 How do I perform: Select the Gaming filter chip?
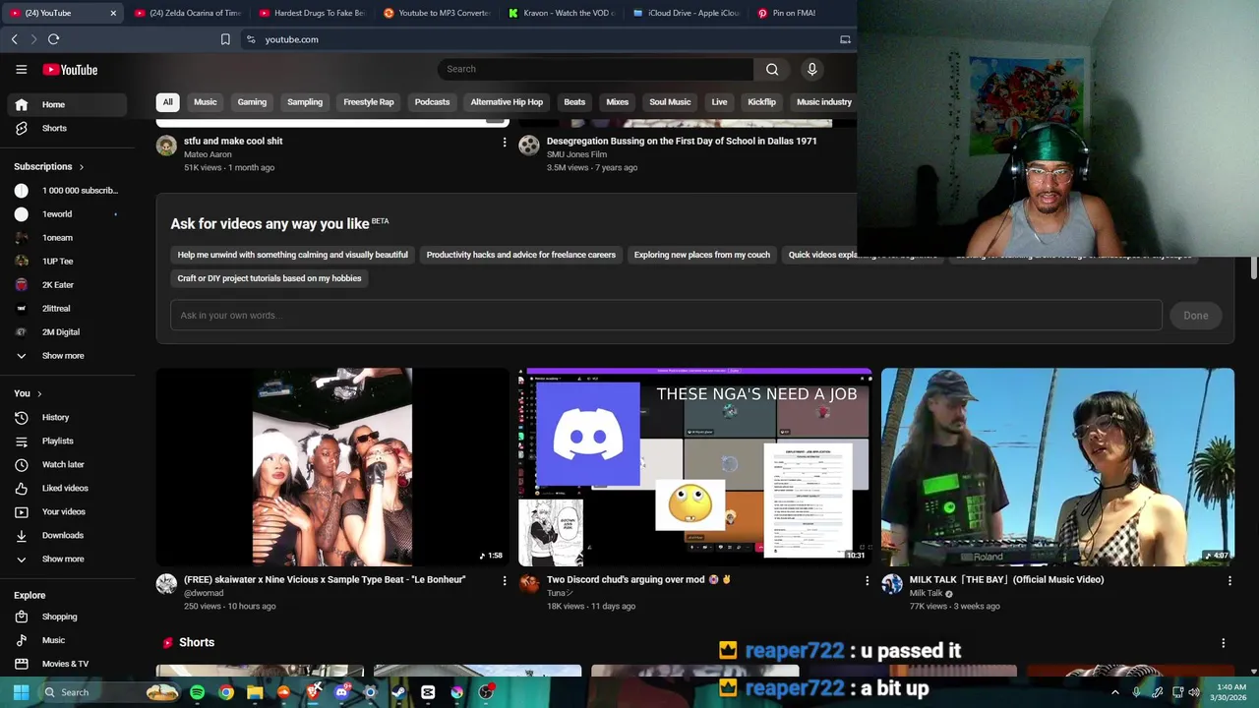(252, 102)
